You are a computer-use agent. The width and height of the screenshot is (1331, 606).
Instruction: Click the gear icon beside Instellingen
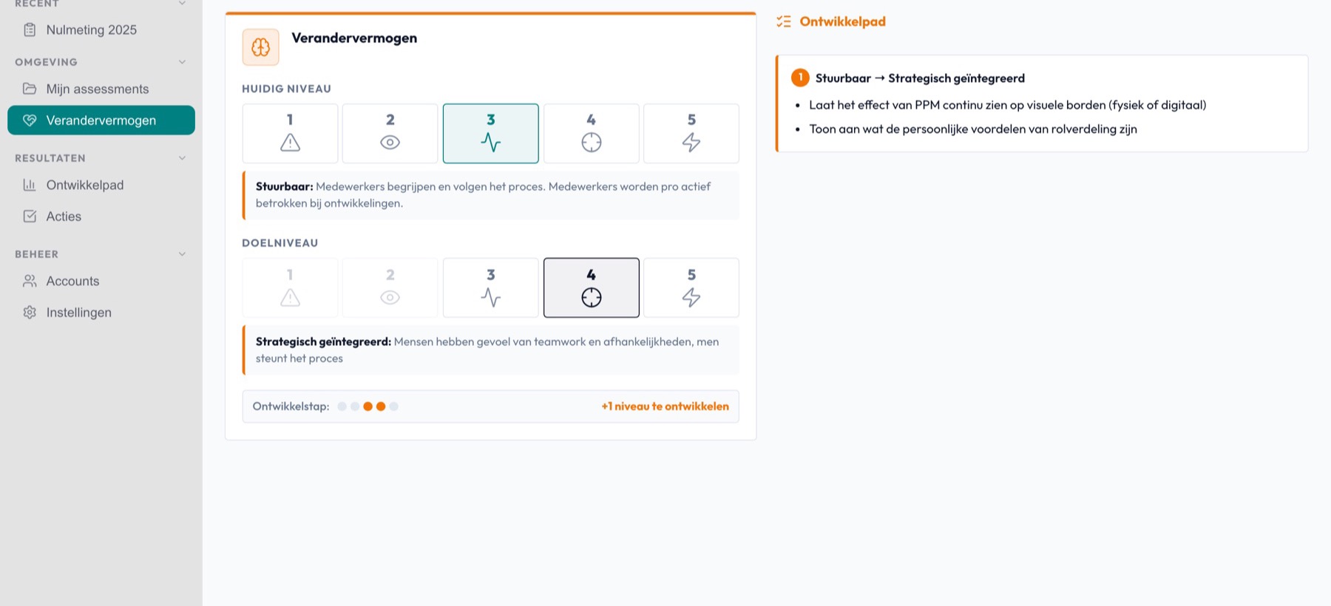30,313
